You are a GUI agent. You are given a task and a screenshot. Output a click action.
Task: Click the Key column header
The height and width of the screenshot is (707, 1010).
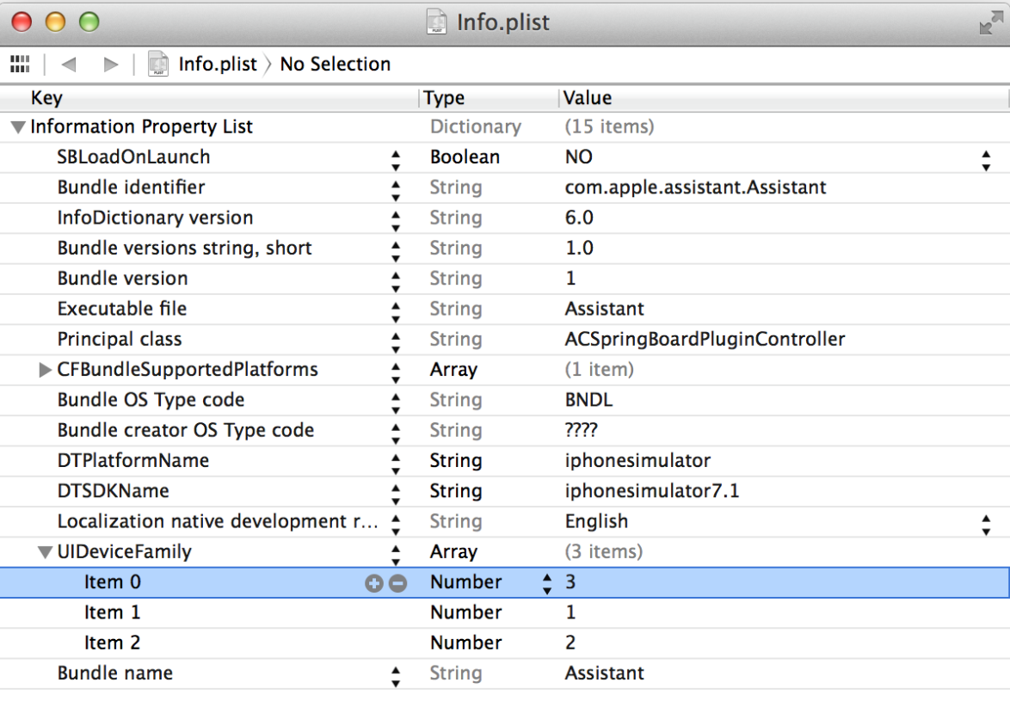[47, 98]
